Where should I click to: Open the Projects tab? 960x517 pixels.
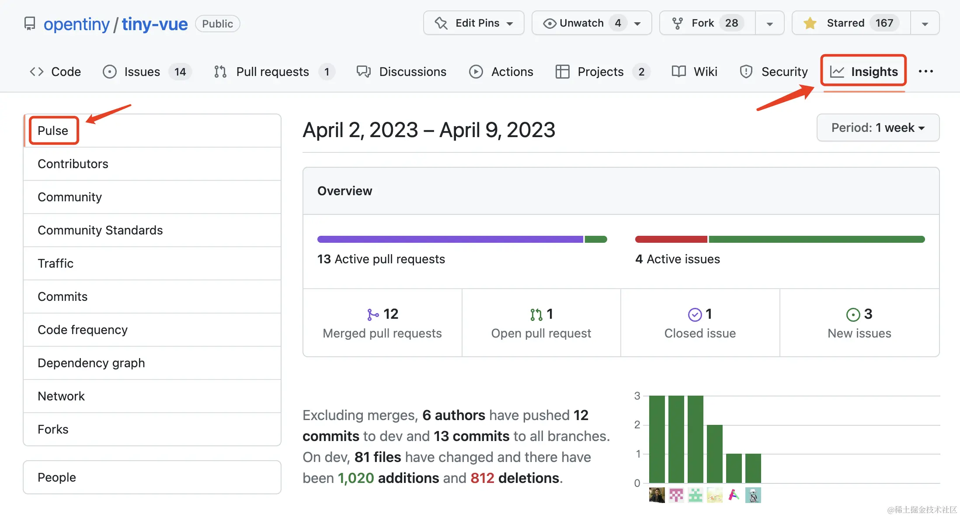(x=603, y=72)
